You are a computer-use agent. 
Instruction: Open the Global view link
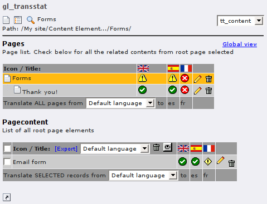pyautogui.click(x=240, y=44)
